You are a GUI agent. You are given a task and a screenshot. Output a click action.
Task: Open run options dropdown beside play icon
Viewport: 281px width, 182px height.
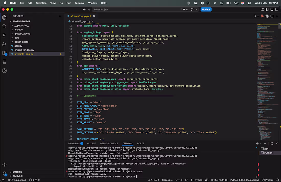[258, 16]
